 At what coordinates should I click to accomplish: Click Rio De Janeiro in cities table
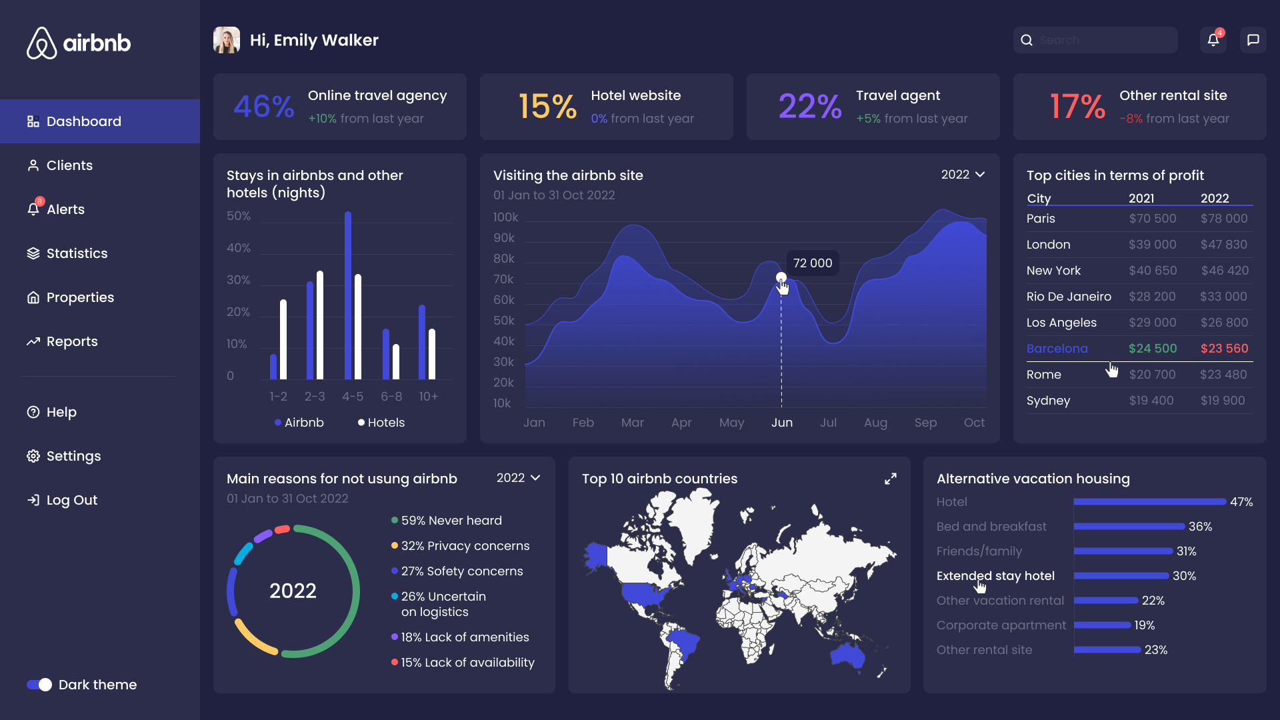pyautogui.click(x=1069, y=297)
